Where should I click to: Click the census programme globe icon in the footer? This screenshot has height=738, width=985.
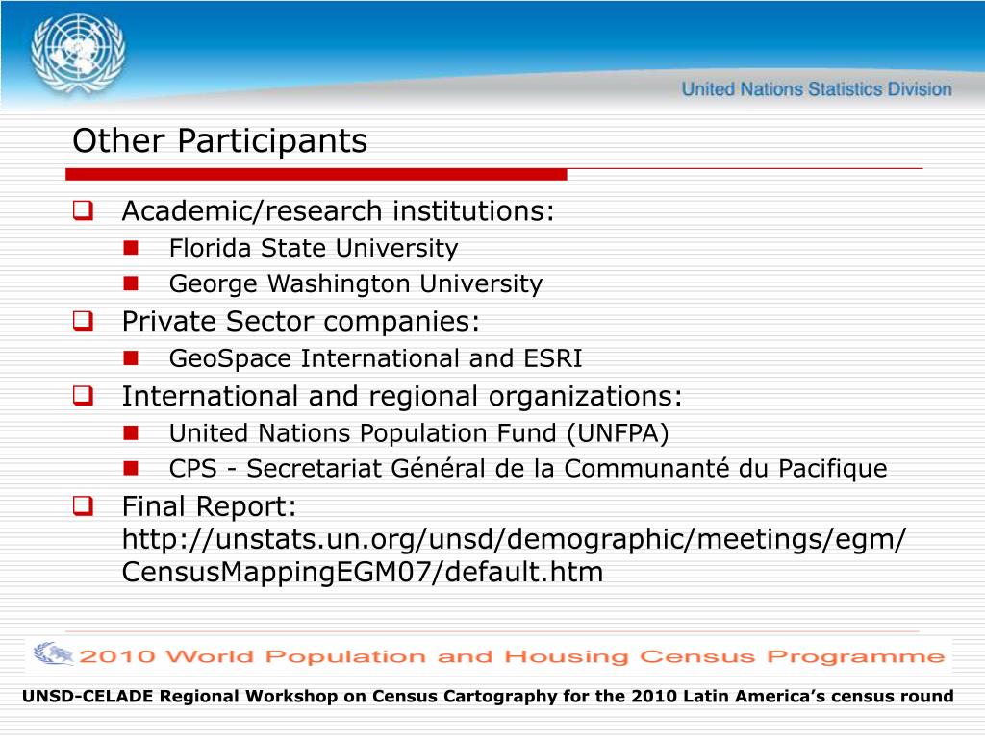click(x=54, y=653)
